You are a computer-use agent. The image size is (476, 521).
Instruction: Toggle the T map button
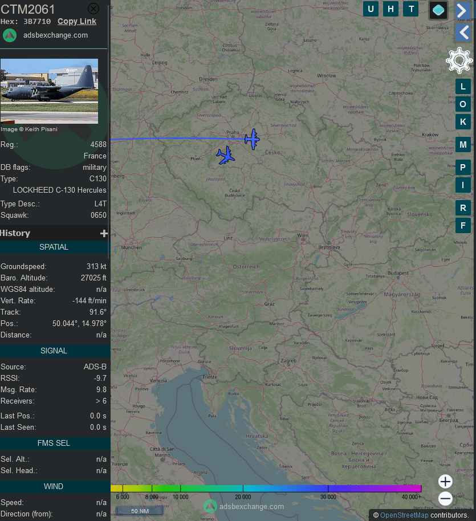tap(411, 9)
